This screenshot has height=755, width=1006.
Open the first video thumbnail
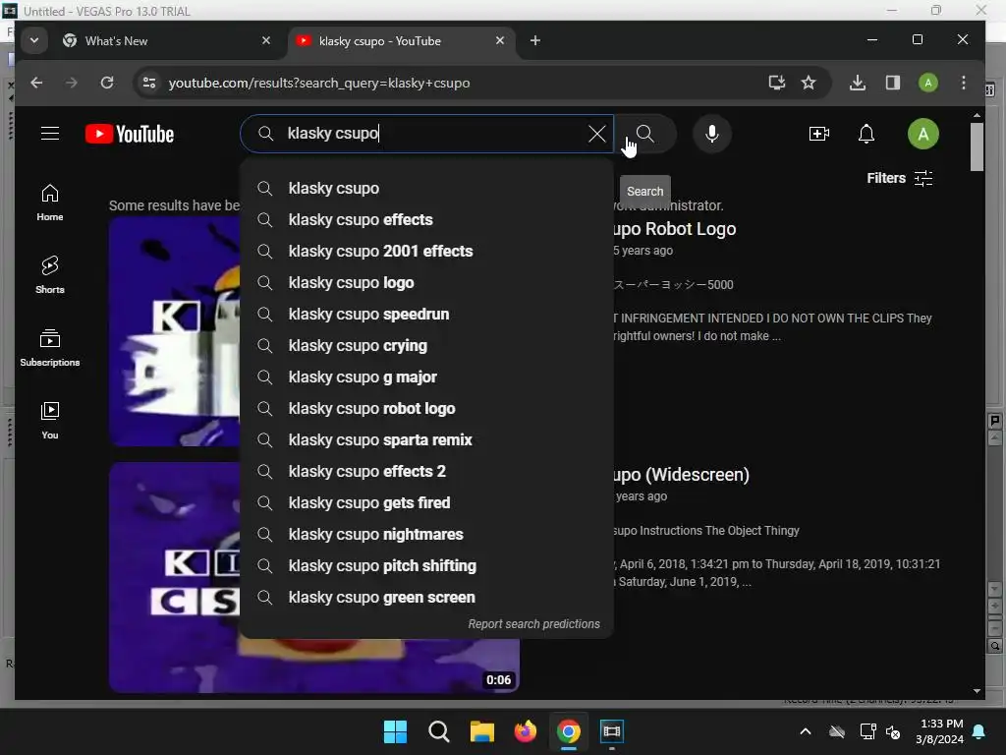[175, 331]
